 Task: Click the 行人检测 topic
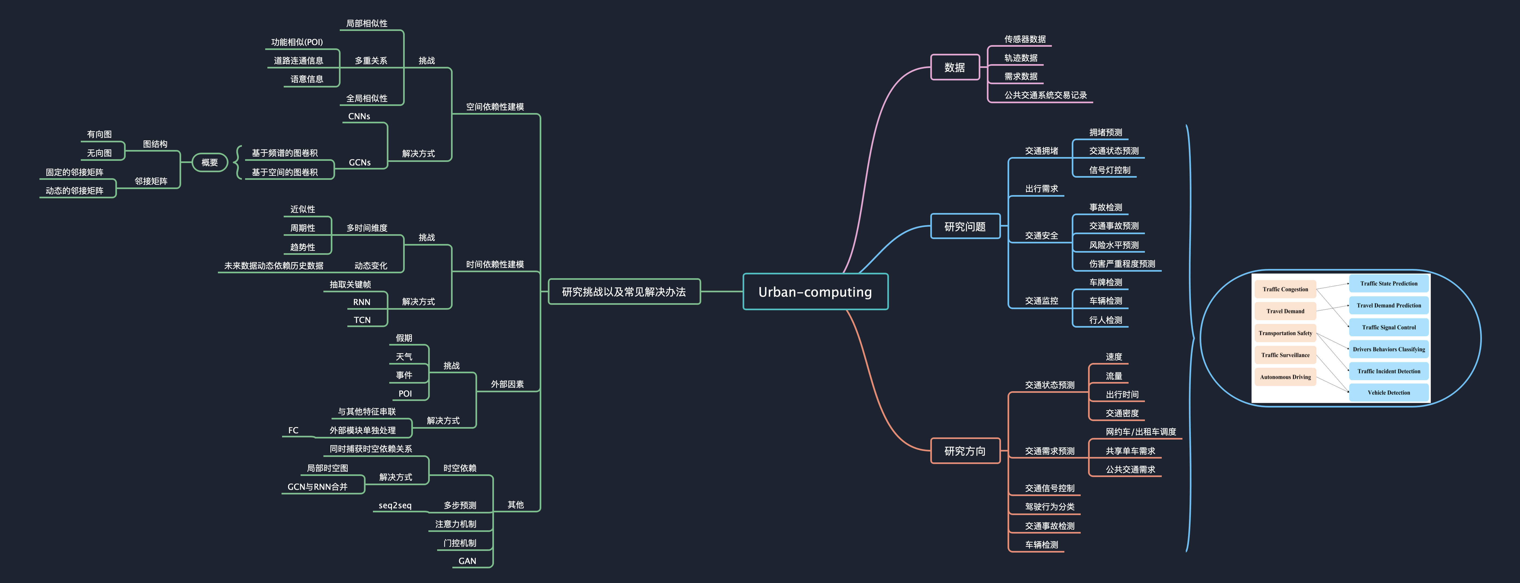(1106, 319)
